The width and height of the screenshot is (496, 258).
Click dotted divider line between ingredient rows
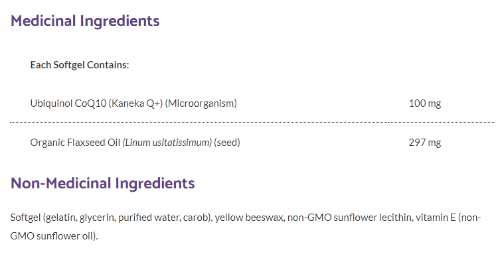253,122
